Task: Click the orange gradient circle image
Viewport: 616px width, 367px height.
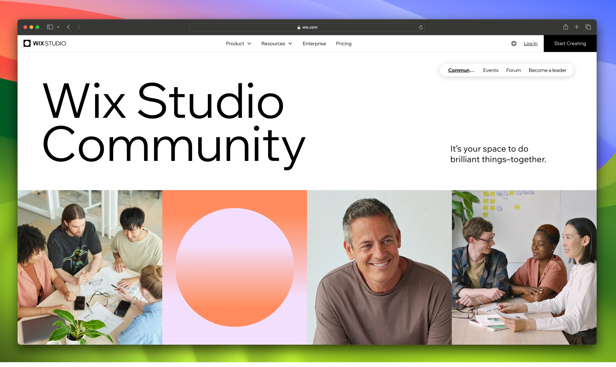Action: (x=235, y=267)
